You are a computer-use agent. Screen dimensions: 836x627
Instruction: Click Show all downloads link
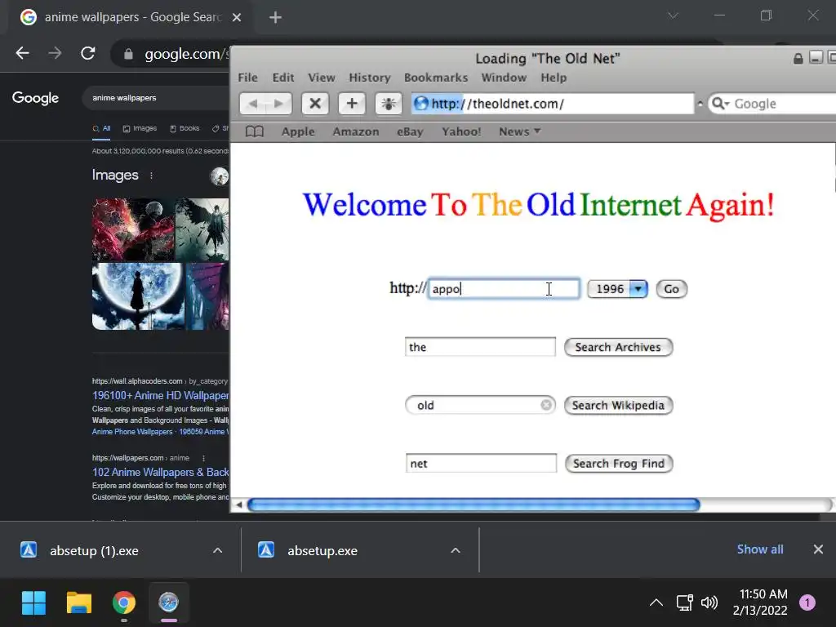click(760, 549)
